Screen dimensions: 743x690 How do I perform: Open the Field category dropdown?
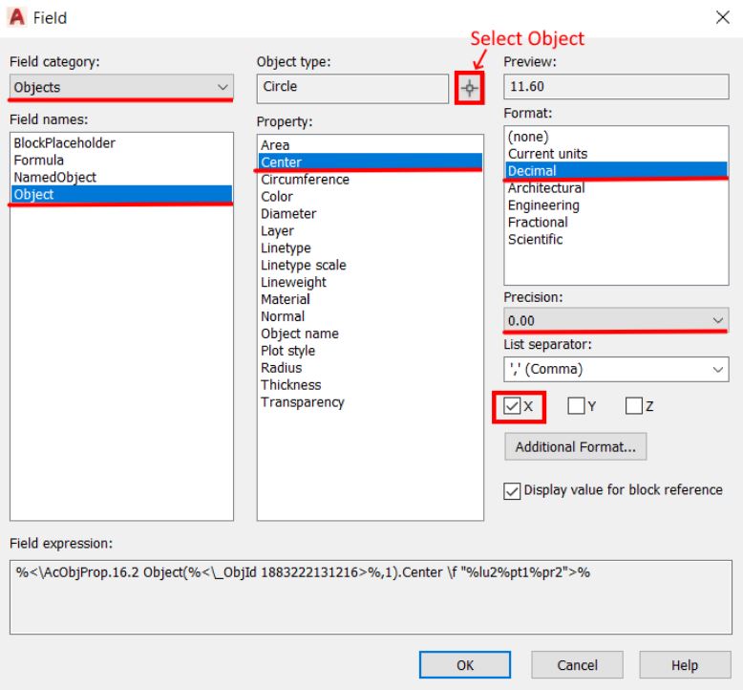(121, 87)
